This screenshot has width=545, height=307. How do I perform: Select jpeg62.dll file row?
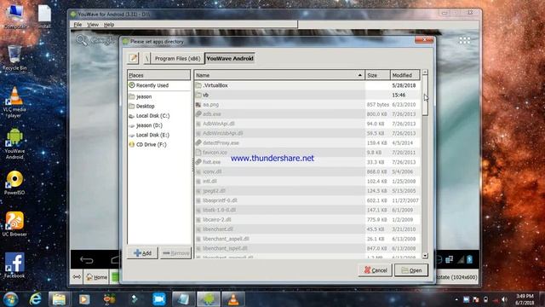coord(307,191)
